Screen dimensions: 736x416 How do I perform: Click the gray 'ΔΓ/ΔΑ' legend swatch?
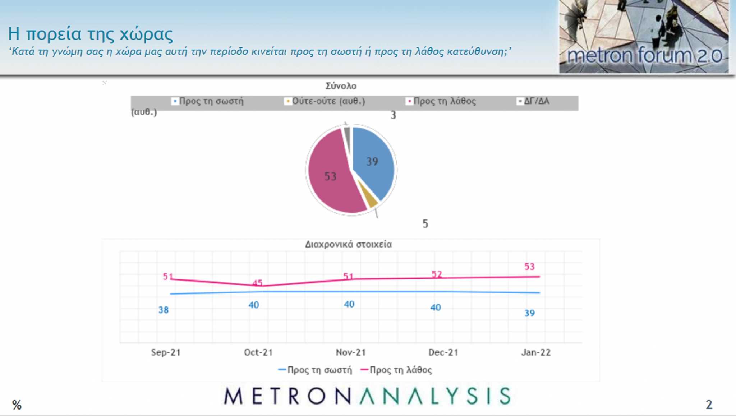[520, 101]
